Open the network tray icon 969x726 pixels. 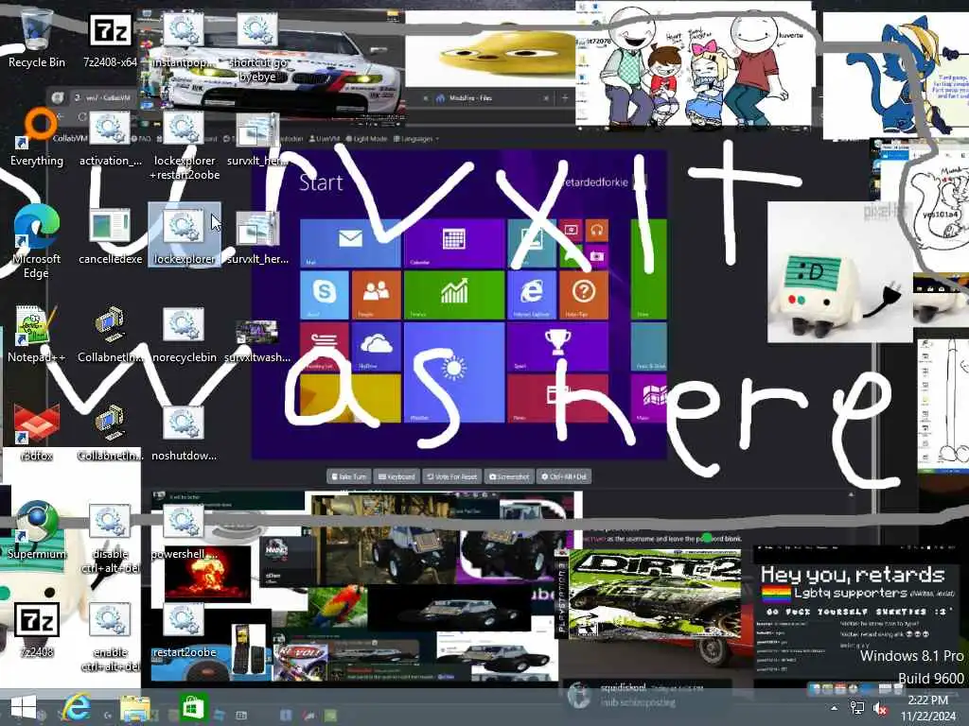click(x=857, y=708)
